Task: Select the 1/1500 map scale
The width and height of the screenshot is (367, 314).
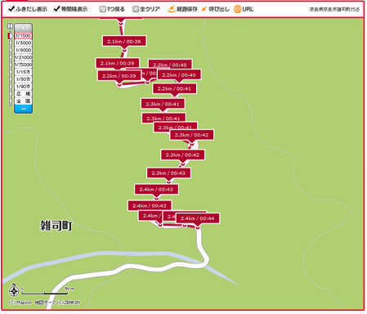Action: 23,36
